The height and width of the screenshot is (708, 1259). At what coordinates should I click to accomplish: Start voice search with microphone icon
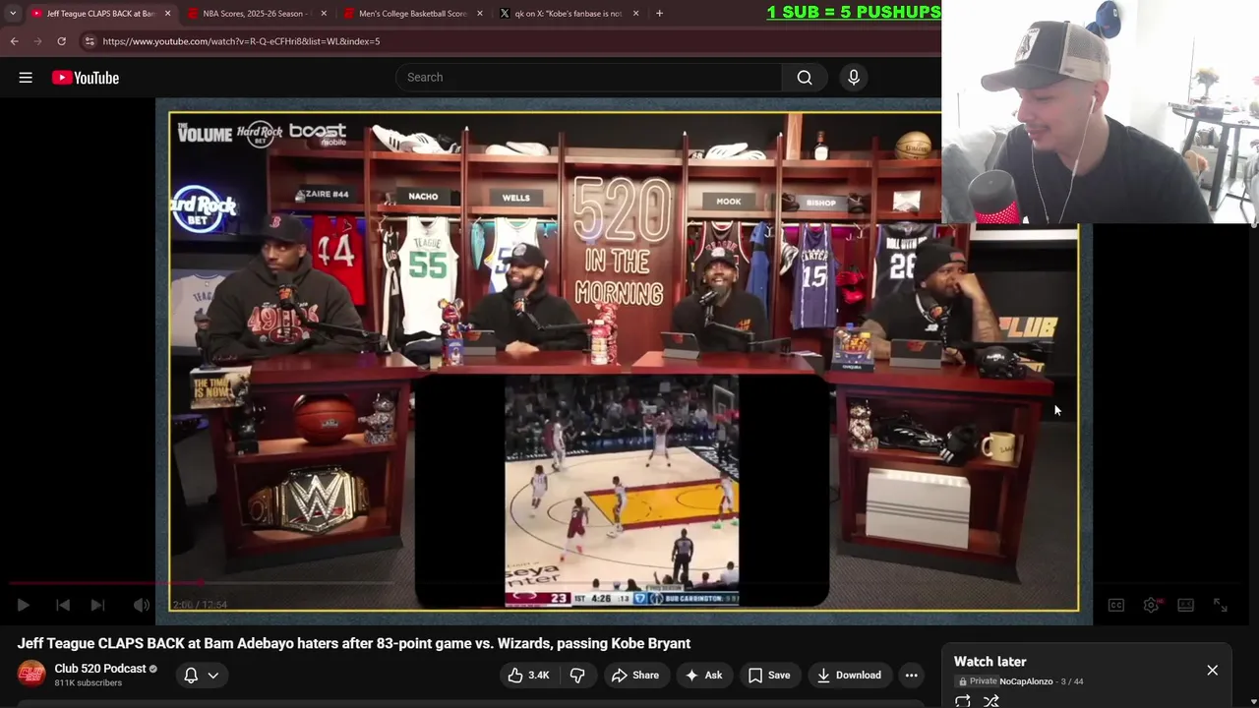(854, 78)
